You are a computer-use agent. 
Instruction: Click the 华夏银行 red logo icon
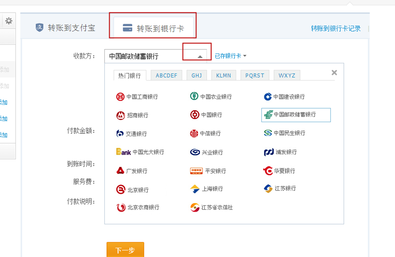pyautogui.click(x=268, y=171)
